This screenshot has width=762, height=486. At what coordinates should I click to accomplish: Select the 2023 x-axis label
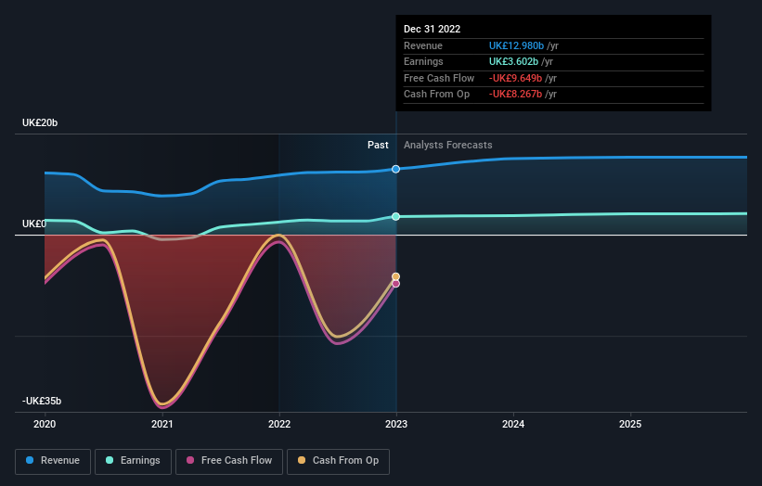(x=396, y=425)
